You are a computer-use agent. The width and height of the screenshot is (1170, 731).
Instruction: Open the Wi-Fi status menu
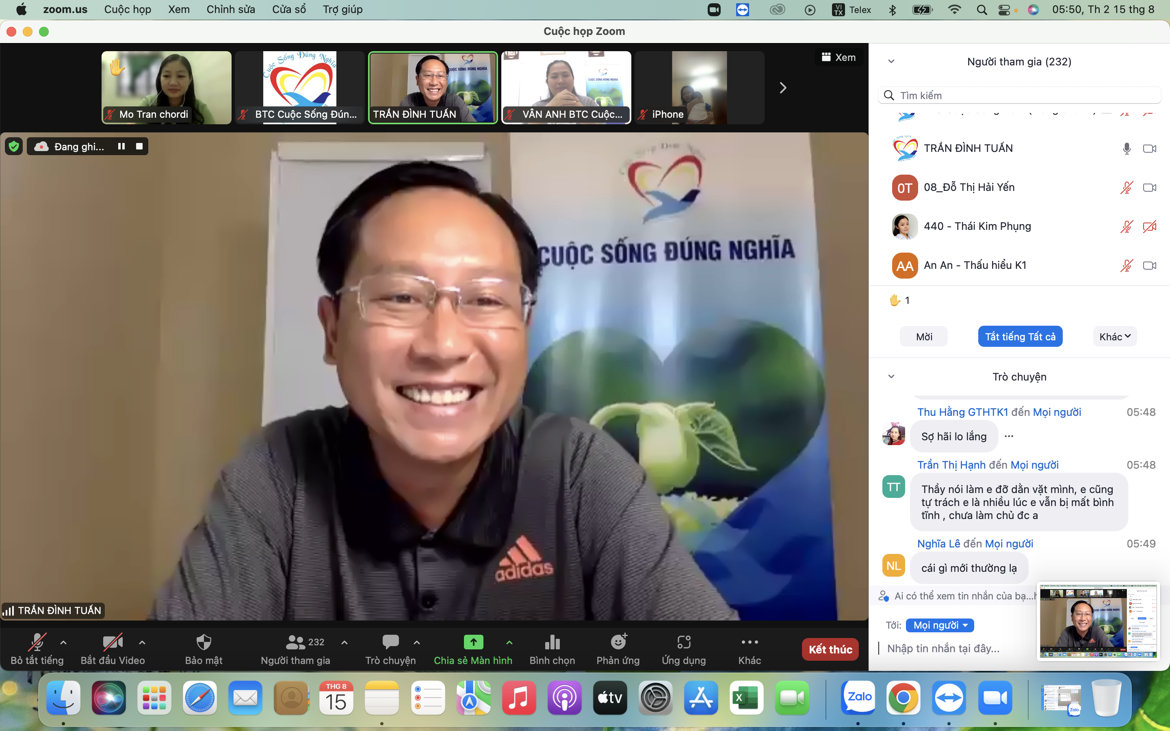pyautogui.click(x=954, y=10)
